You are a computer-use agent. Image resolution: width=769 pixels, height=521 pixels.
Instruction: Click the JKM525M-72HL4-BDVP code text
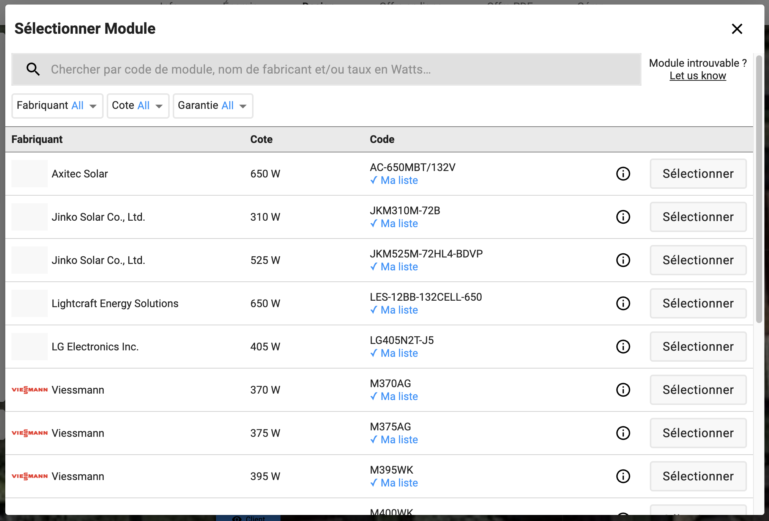pyautogui.click(x=426, y=254)
